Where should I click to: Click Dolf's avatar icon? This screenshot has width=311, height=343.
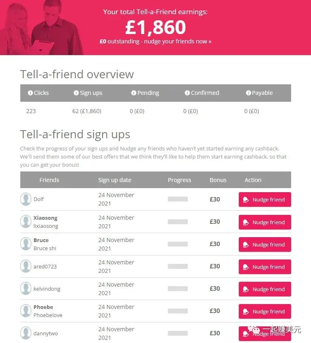click(26, 199)
